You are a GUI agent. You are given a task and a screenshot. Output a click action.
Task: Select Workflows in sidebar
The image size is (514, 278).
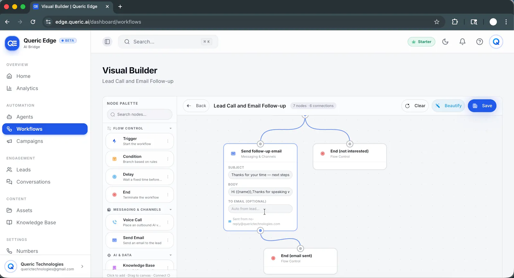(x=45, y=129)
